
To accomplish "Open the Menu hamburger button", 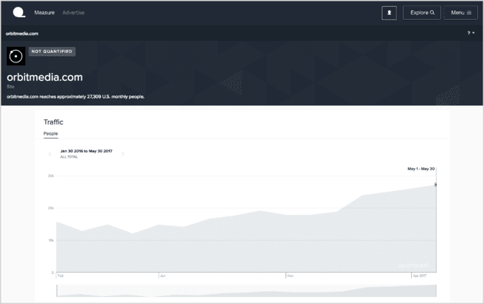I will 461,13.
